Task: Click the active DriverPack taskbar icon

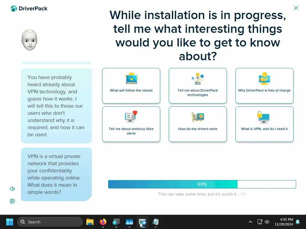Action: tap(143, 222)
